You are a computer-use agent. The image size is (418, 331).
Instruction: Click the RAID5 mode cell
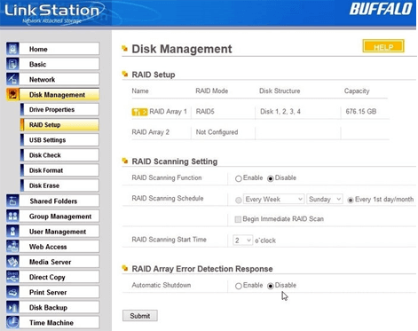click(205, 112)
